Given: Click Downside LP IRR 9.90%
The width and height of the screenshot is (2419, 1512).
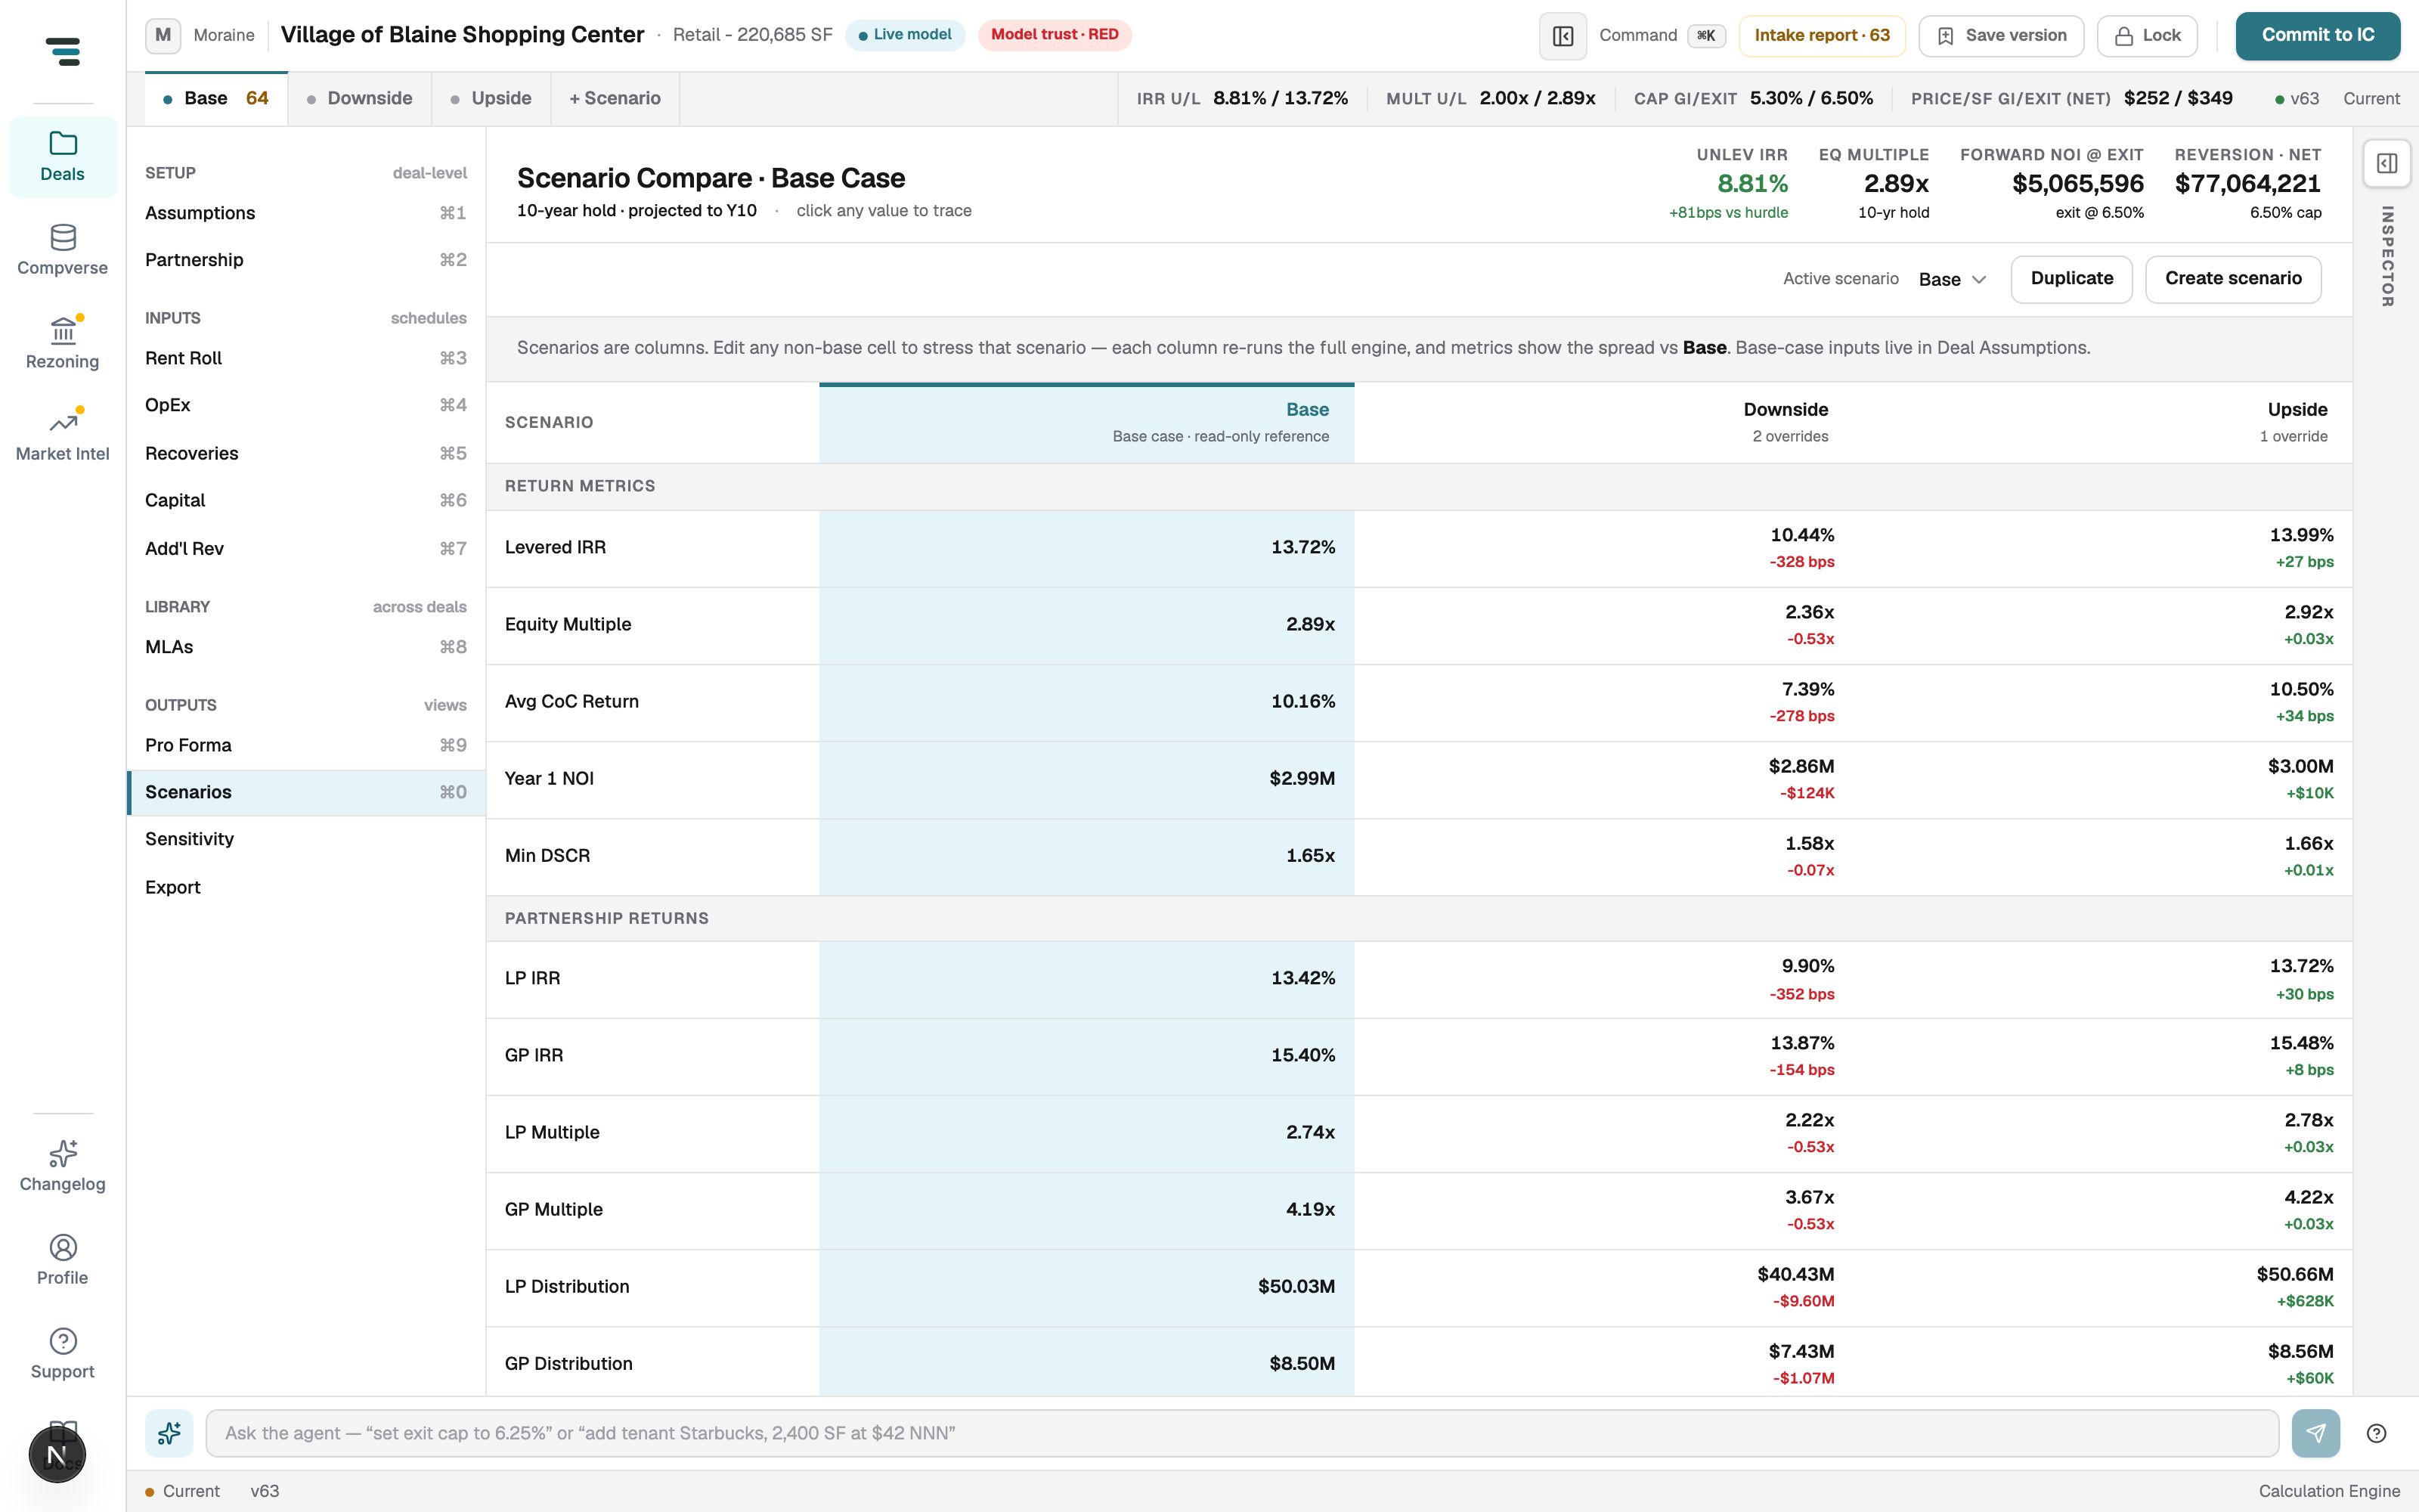Looking at the screenshot, I should (x=1807, y=966).
